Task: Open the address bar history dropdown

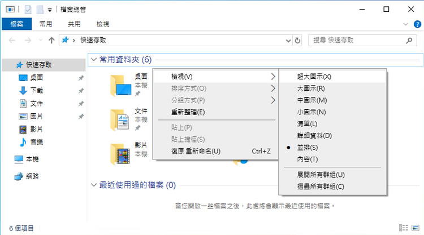Action: click(x=288, y=41)
